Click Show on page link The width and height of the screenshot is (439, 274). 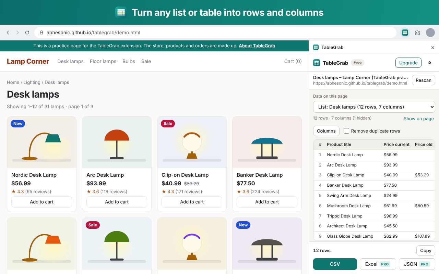click(x=419, y=119)
